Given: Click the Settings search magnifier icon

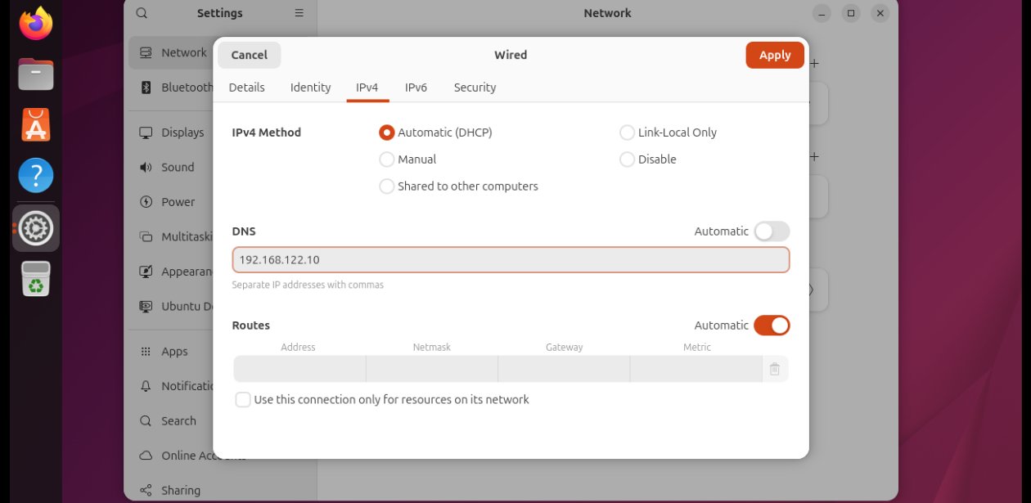Looking at the screenshot, I should [142, 13].
